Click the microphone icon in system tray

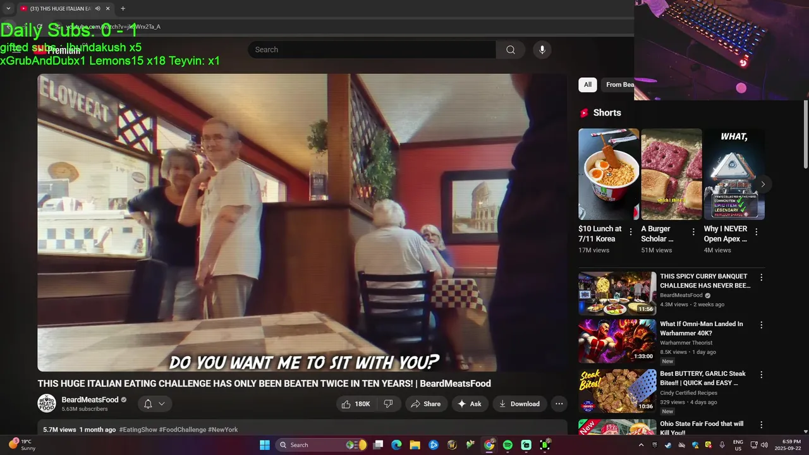point(722,445)
